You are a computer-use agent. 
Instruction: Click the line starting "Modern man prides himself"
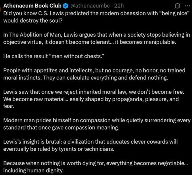coord(96,120)
